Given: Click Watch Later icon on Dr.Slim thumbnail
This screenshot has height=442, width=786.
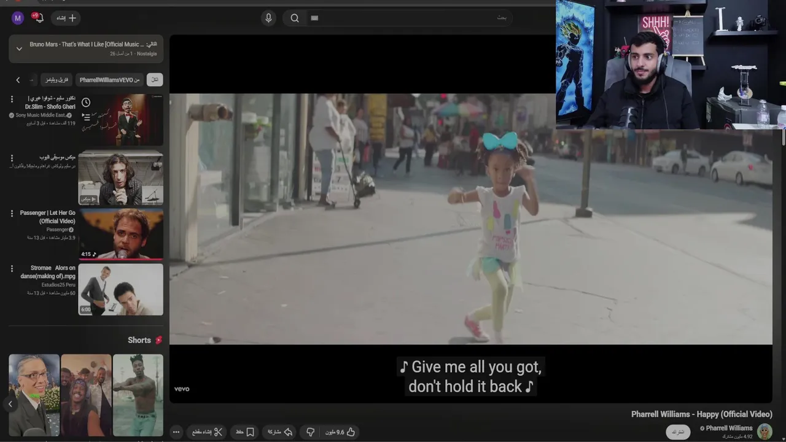Looking at the screenshot, I should (86, 103).
